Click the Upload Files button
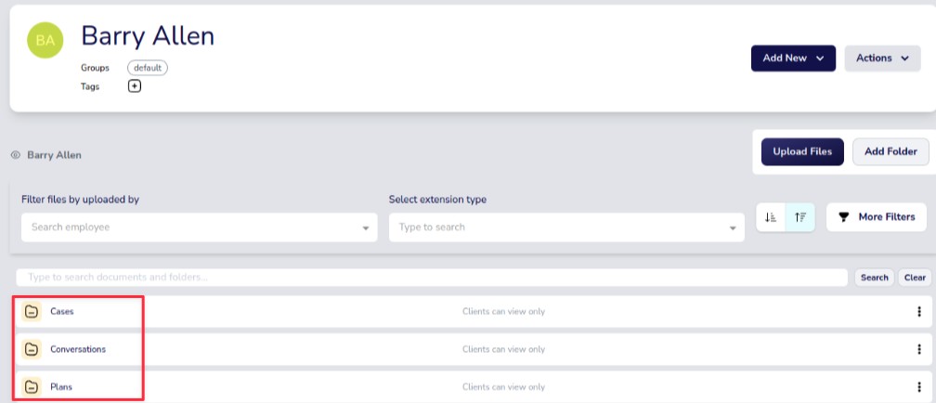The height and width of the screenshot is (403, 936). click(x=802, y=152)
